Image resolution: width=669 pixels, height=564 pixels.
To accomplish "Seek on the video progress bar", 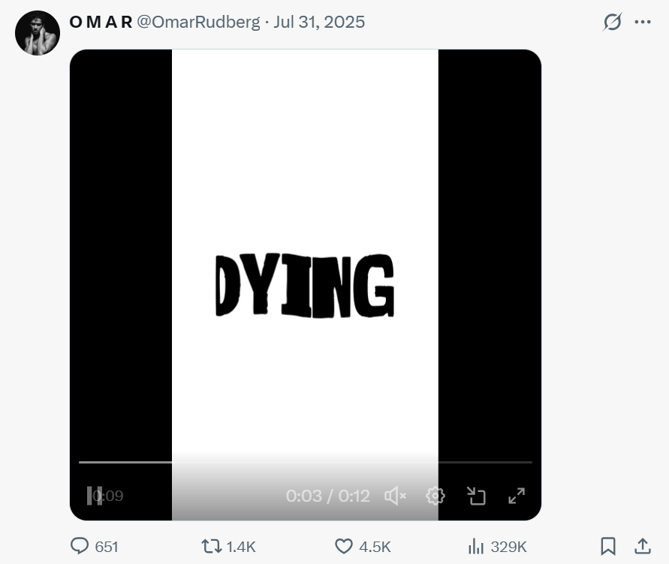I will [x=305, y=462].
